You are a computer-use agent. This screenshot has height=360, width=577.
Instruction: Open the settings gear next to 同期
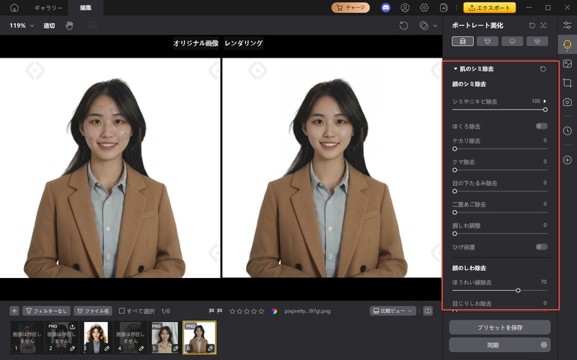click(x=544, y=345)
